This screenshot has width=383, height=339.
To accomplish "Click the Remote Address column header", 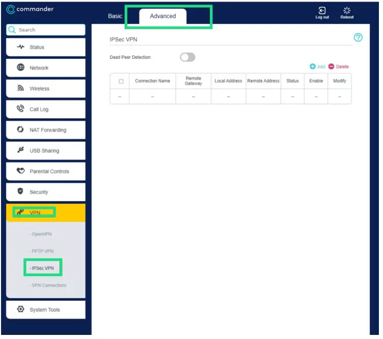I will pos(264,81).
